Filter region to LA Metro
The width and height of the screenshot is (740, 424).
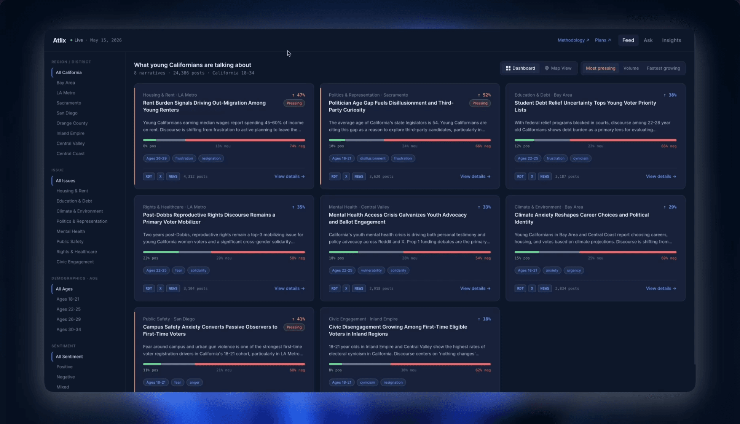coord(66,93)
